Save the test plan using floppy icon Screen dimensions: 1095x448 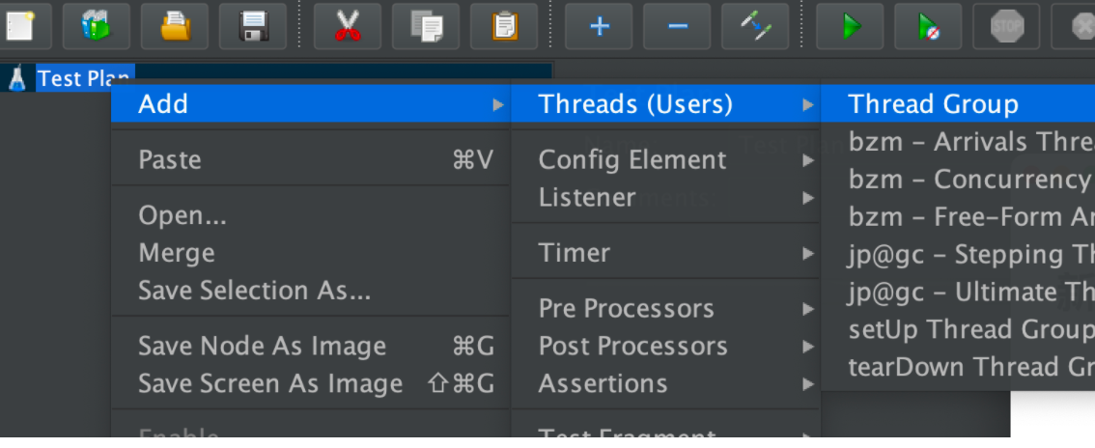253,25
